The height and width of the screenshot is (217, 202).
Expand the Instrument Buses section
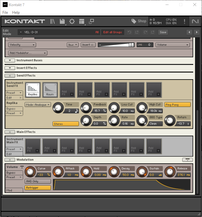10,60
